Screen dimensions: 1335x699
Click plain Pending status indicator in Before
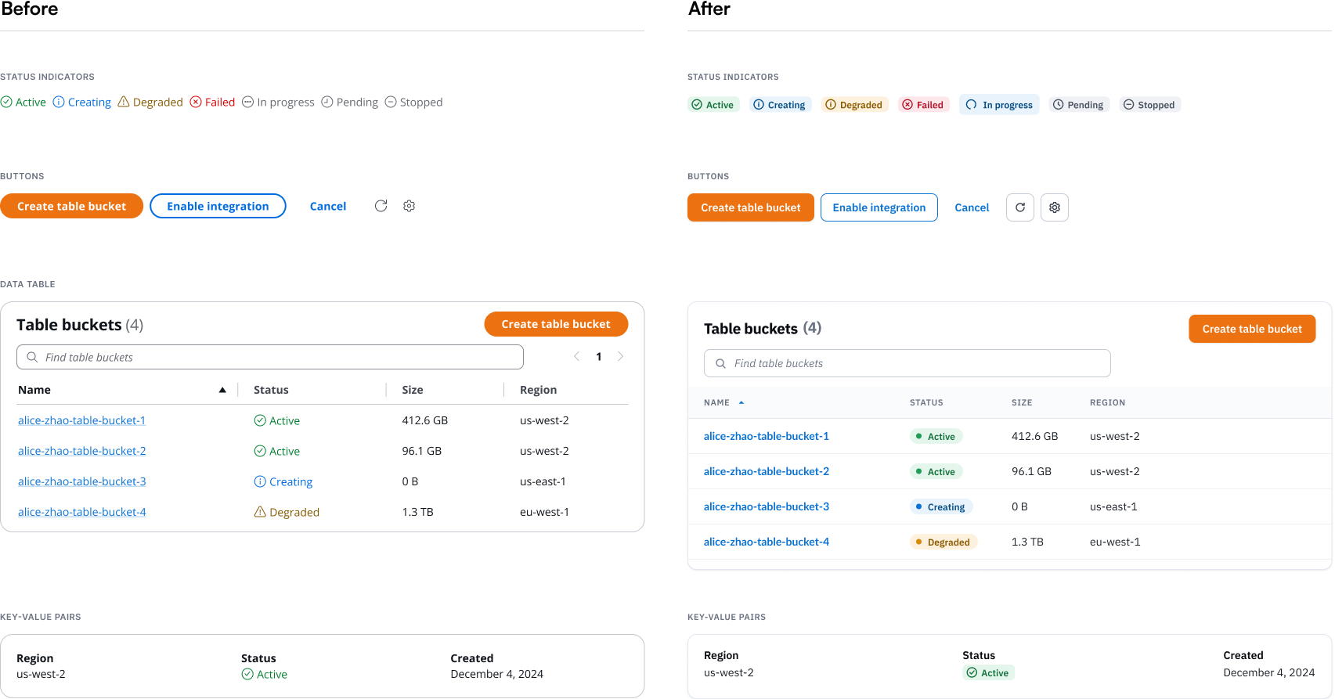[350, 102]
